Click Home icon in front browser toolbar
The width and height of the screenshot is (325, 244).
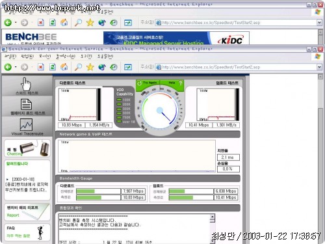click(x=64, y=67)
